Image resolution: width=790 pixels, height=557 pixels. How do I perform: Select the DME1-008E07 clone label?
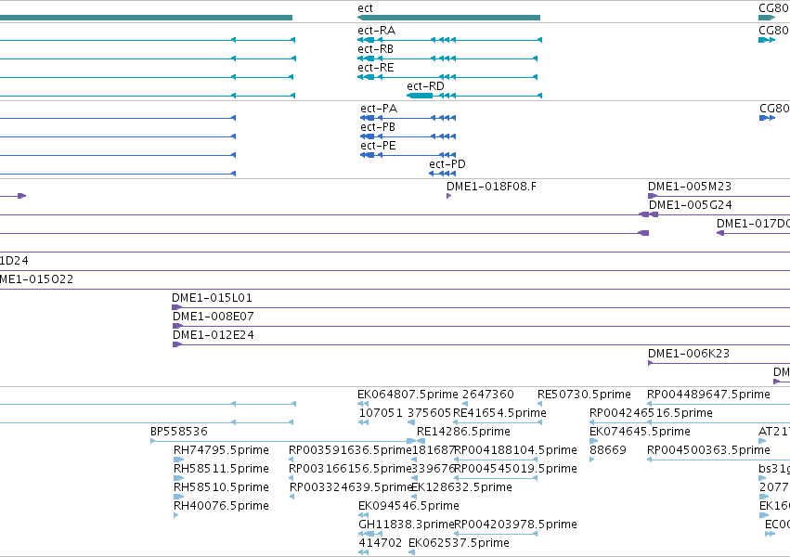(214, 317)
